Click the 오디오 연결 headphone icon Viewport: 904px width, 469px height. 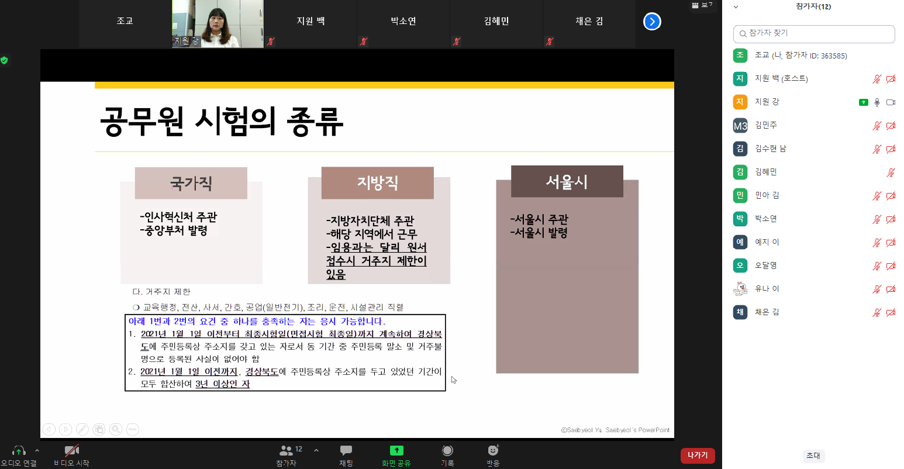coord(19,451)
